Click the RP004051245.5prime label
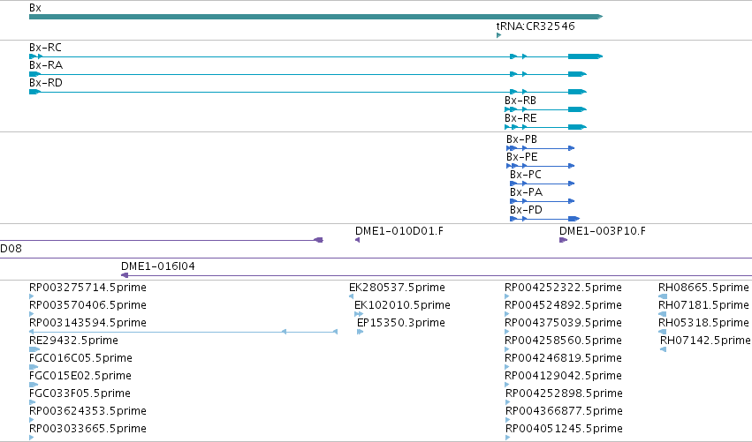The height and width of the screenshot is (442, 752). 564,429
